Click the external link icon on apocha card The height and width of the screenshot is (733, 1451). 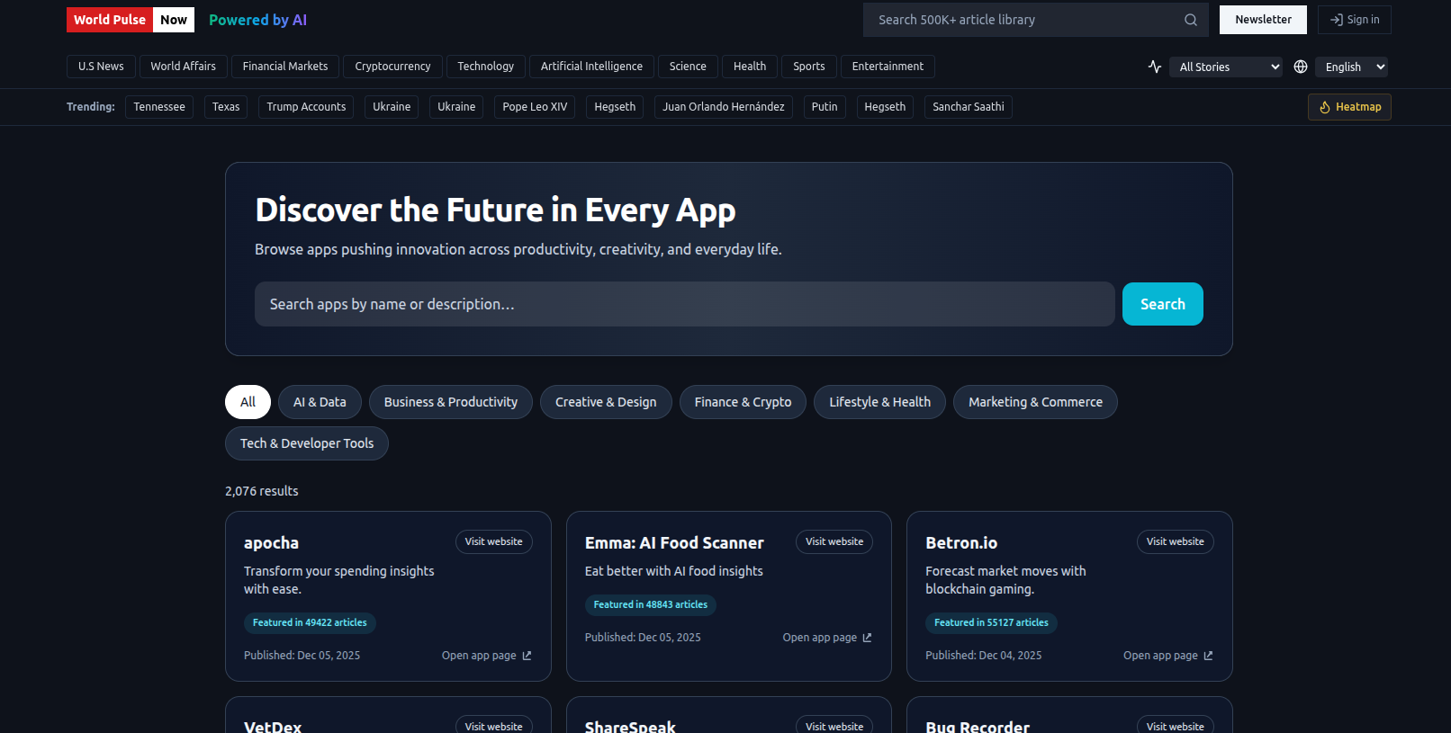pos(527,656)
